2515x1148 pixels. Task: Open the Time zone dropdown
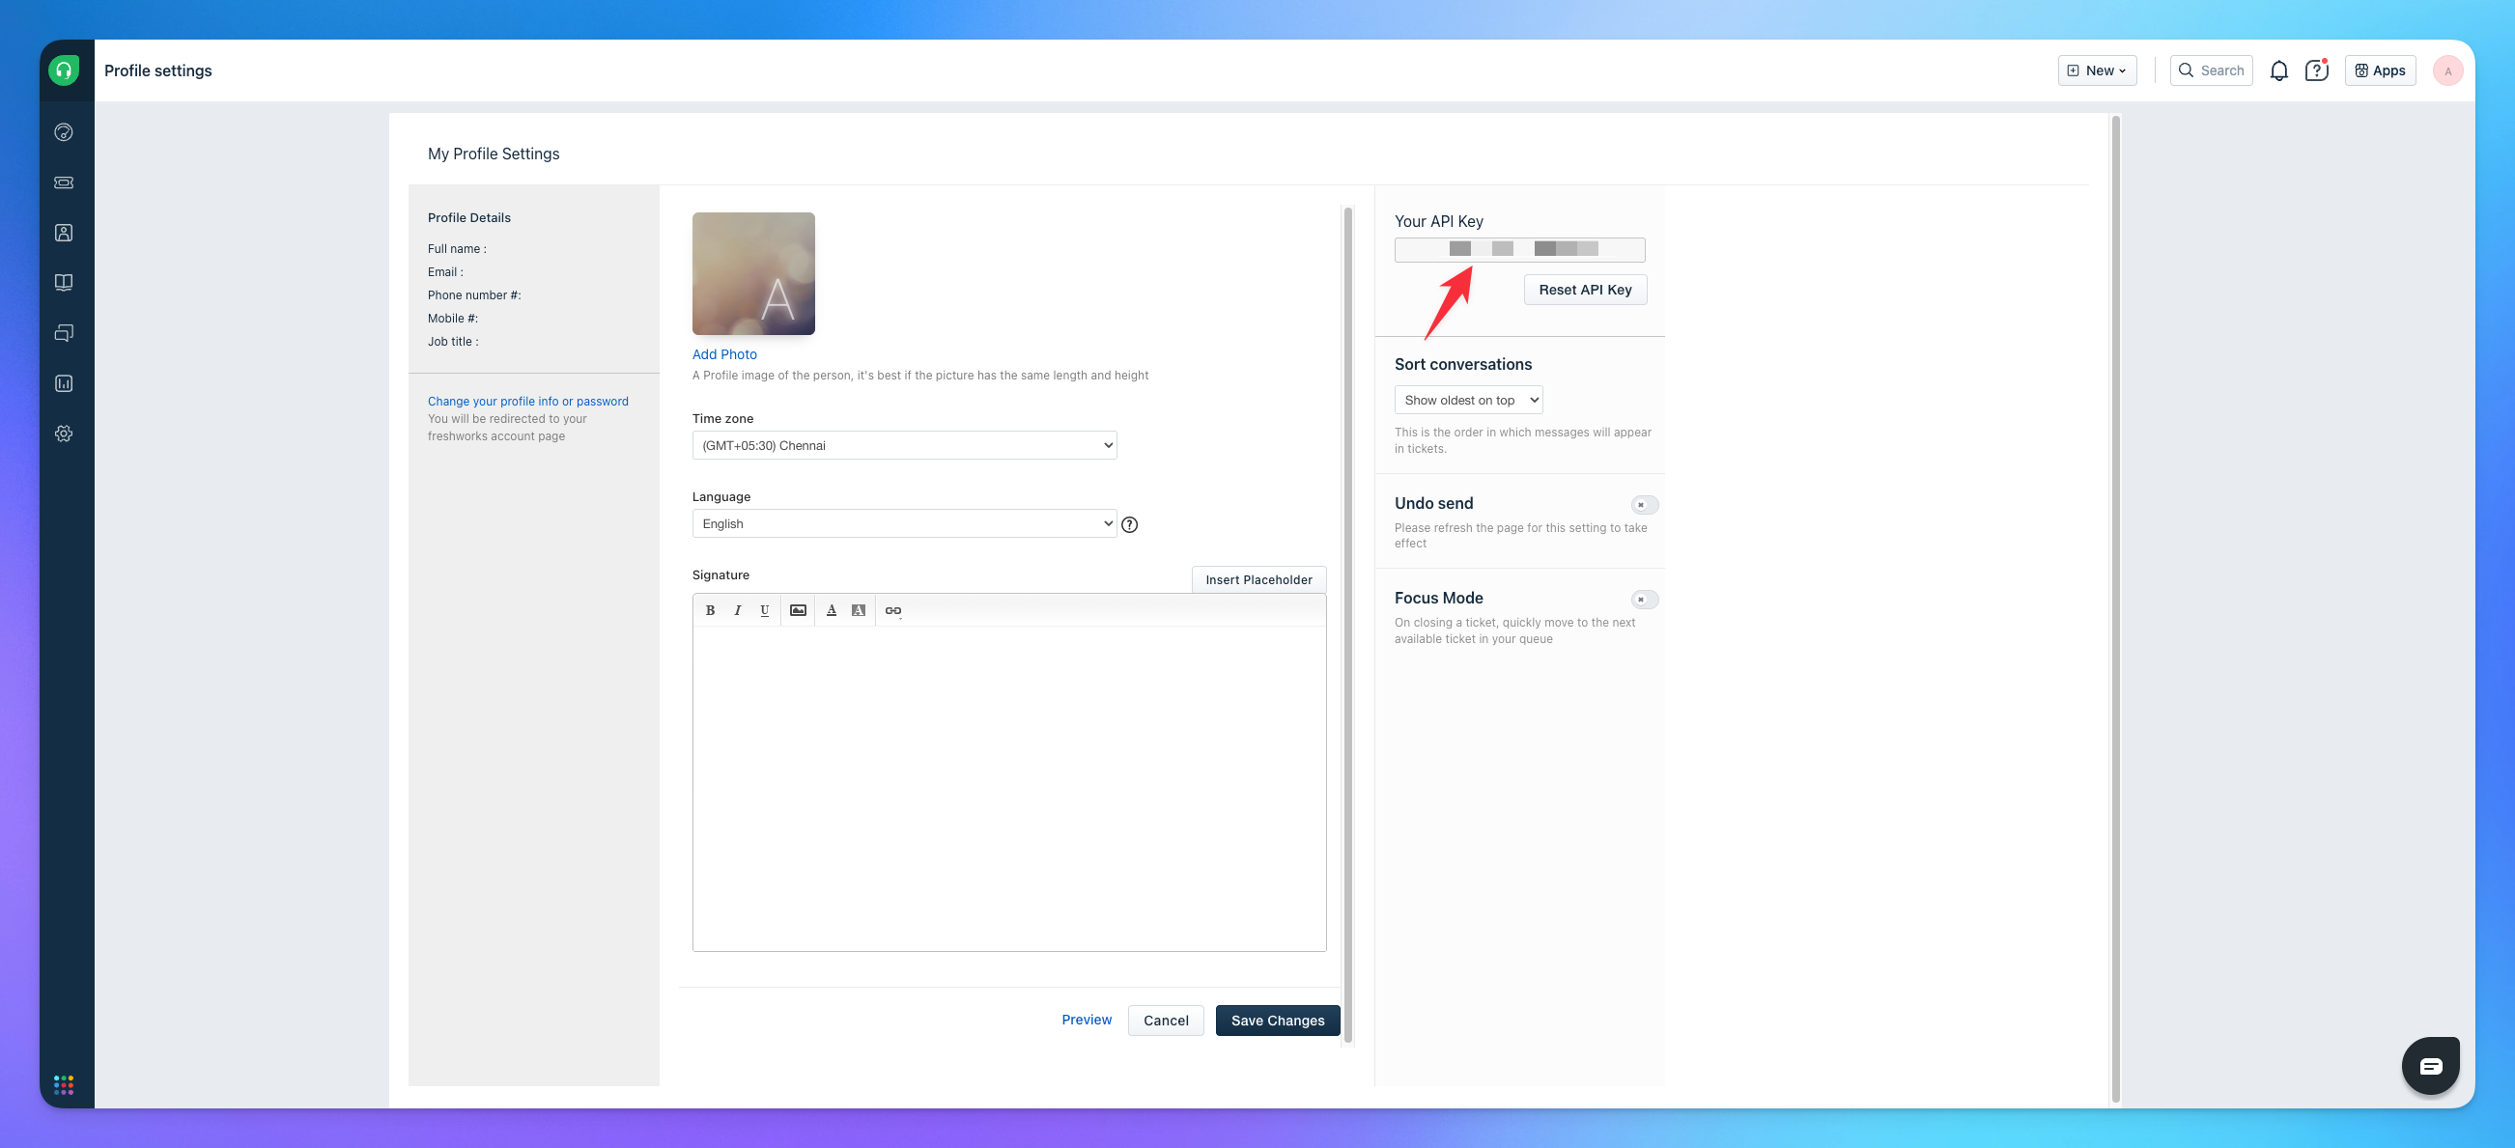point(904,445)
